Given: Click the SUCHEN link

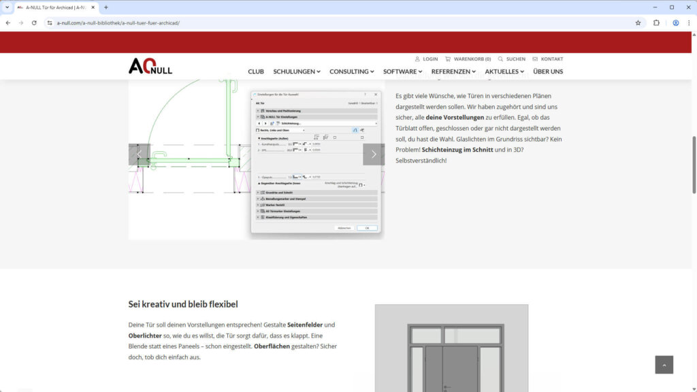Looking at the screenshot, I should pos(516,59).
